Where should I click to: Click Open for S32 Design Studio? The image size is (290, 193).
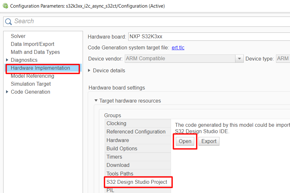185,141
